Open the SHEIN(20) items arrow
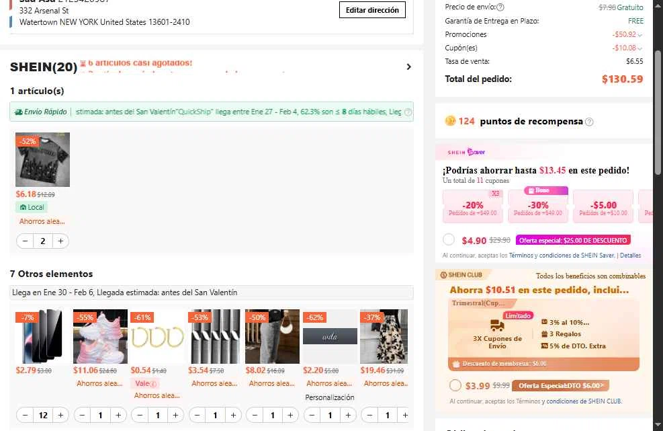Screen dimensions: 663x431 coord(408,67)
